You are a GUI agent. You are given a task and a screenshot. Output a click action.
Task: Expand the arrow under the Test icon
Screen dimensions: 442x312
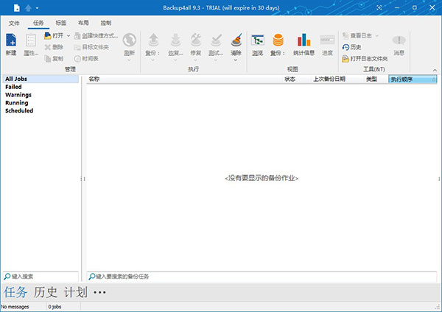coord(216,60)
